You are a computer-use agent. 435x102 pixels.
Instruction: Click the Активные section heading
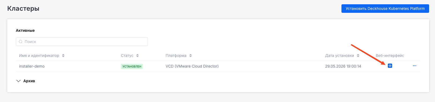click(25, 30)
